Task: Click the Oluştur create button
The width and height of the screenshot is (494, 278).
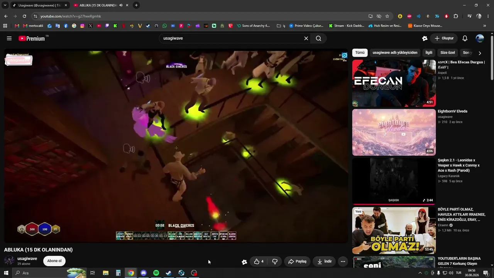Action: [444, 38]
